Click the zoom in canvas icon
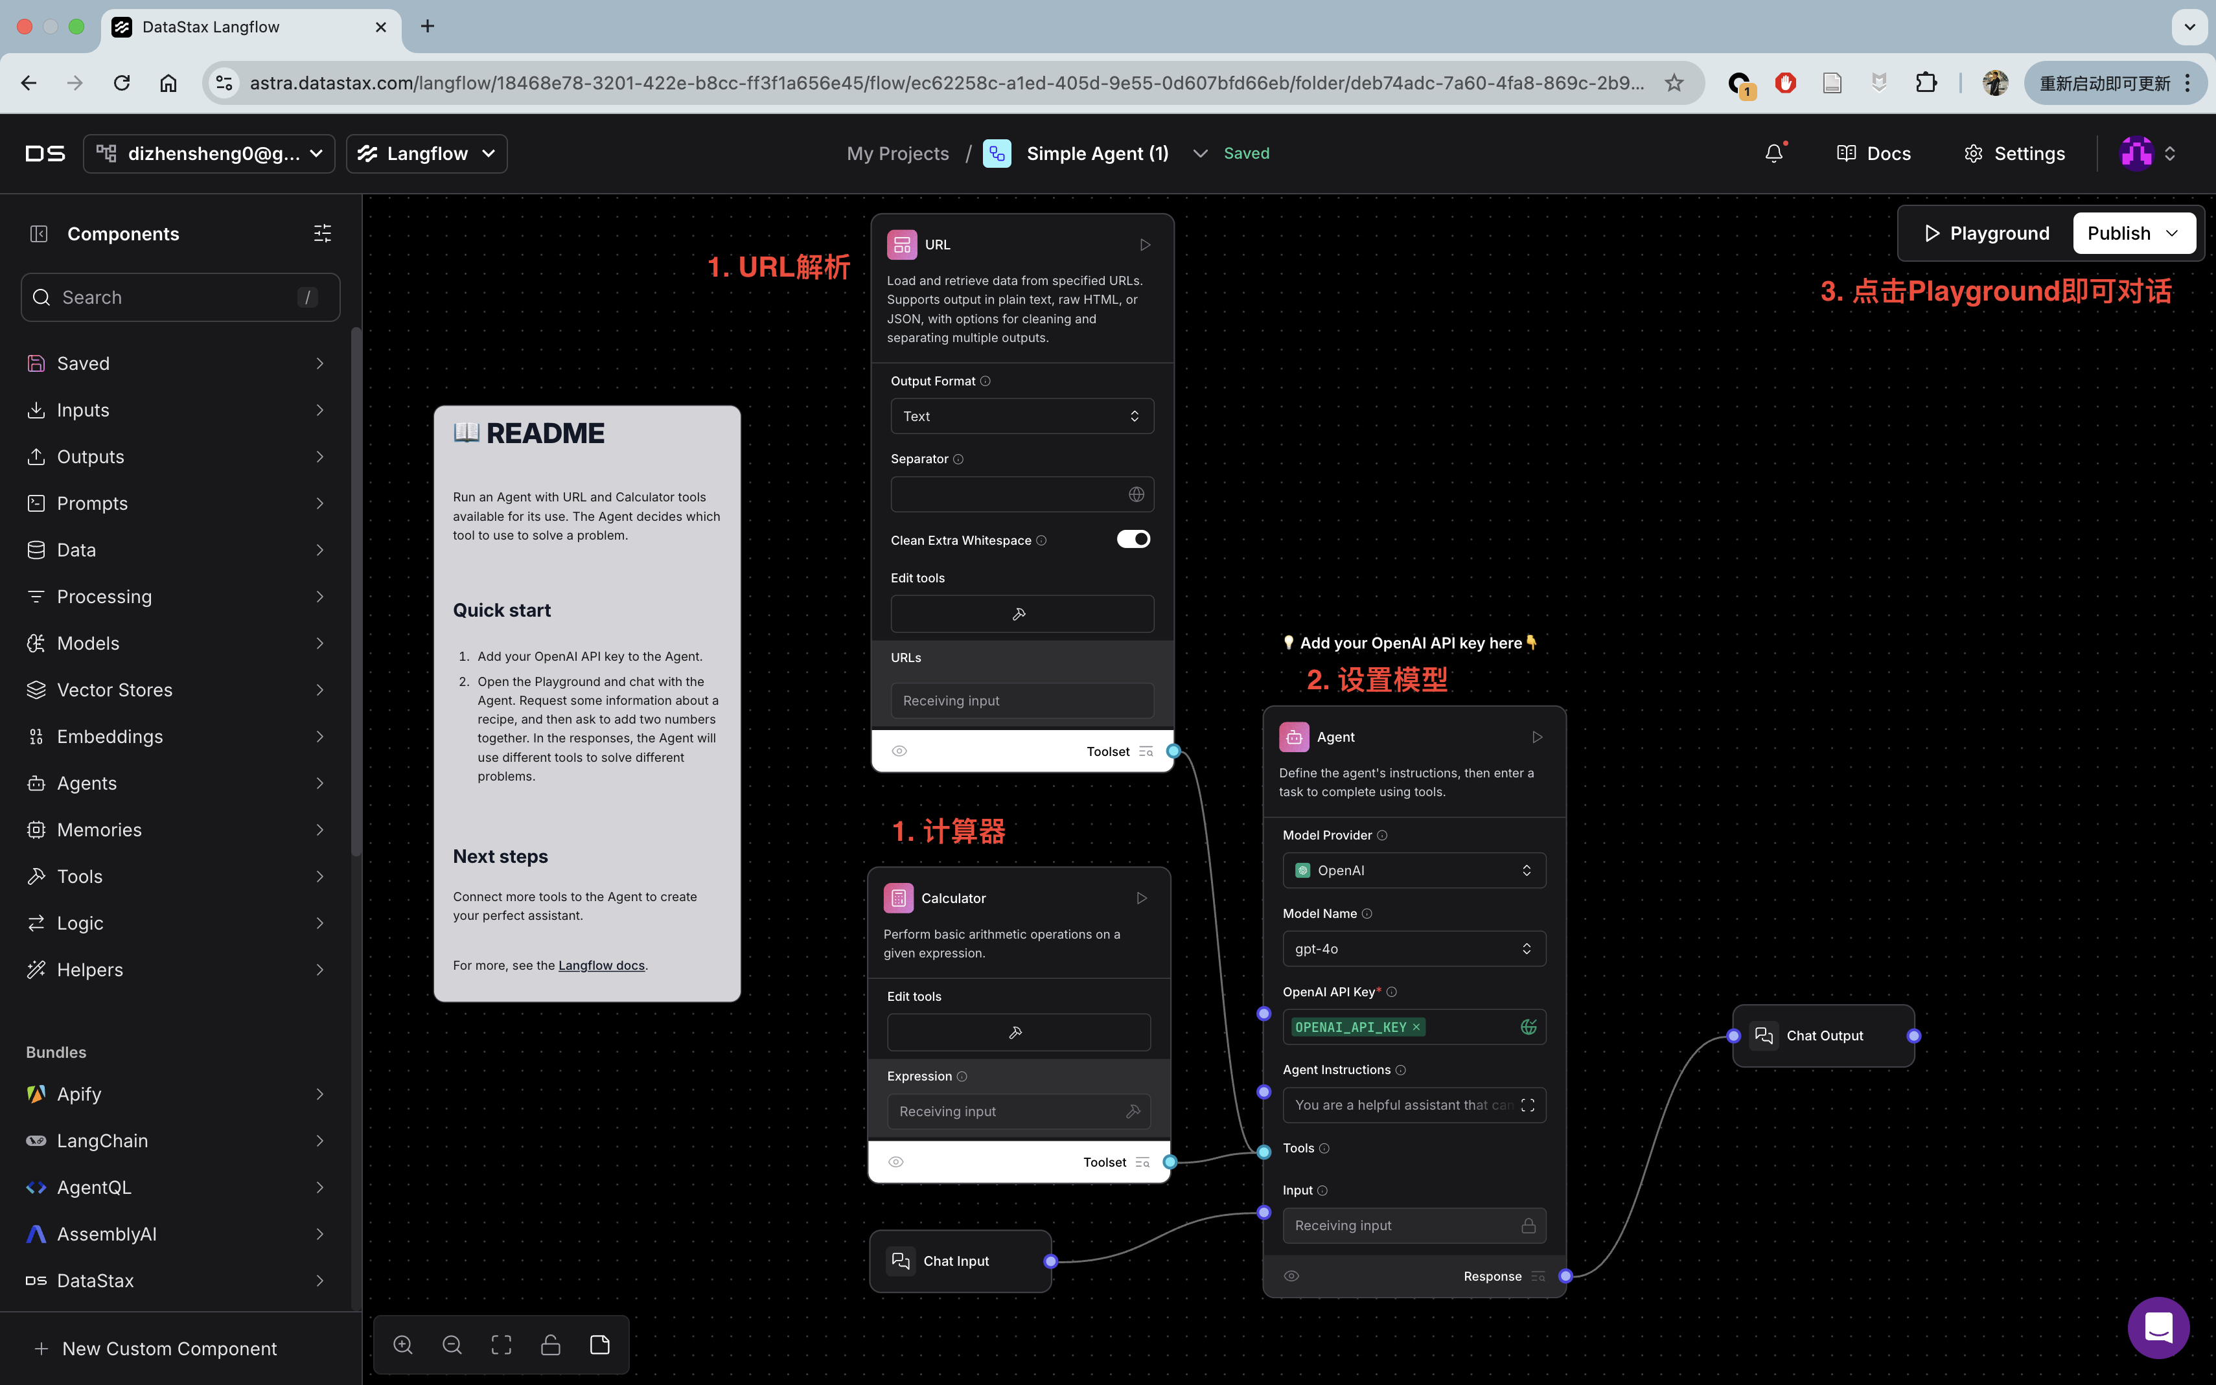 (403, 1345)
